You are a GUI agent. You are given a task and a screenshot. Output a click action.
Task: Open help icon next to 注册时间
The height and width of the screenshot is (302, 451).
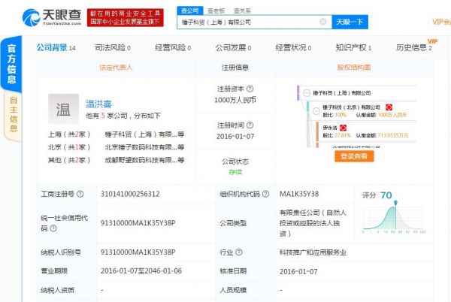(x=250, y=125)
